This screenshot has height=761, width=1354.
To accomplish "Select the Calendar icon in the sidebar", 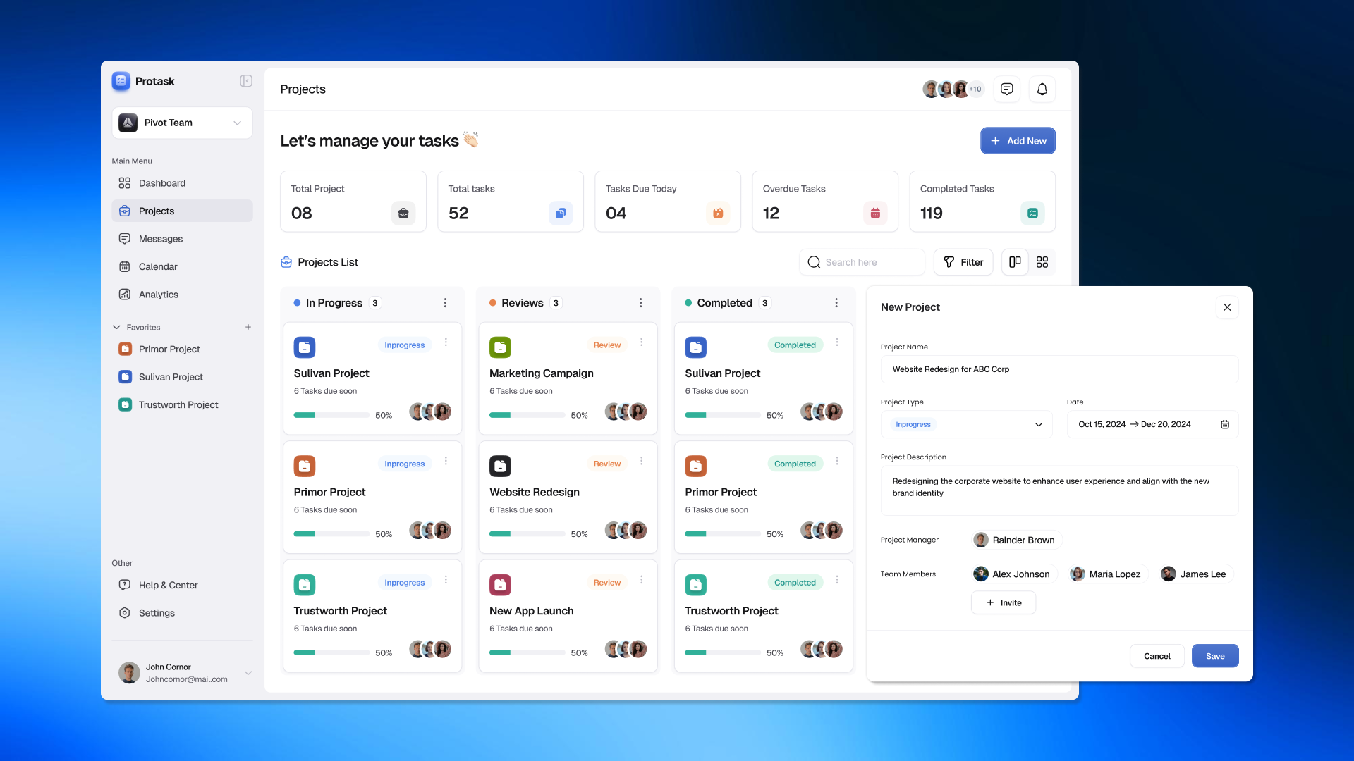I will (125, 266).
